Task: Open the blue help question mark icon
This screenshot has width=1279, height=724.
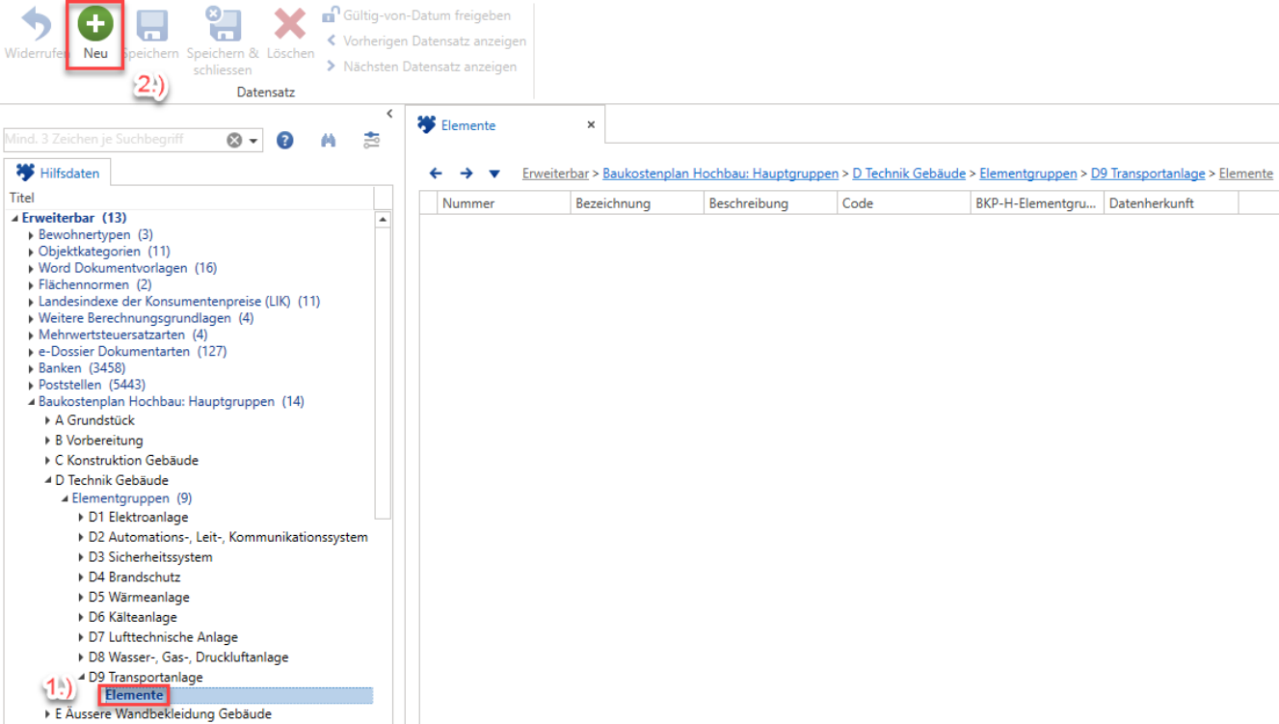Action: click(284, 141)
